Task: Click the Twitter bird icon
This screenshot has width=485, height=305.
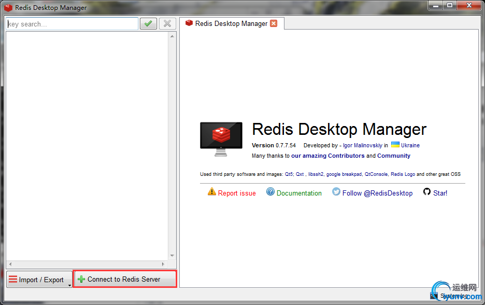Action: [x=336, y=192]
